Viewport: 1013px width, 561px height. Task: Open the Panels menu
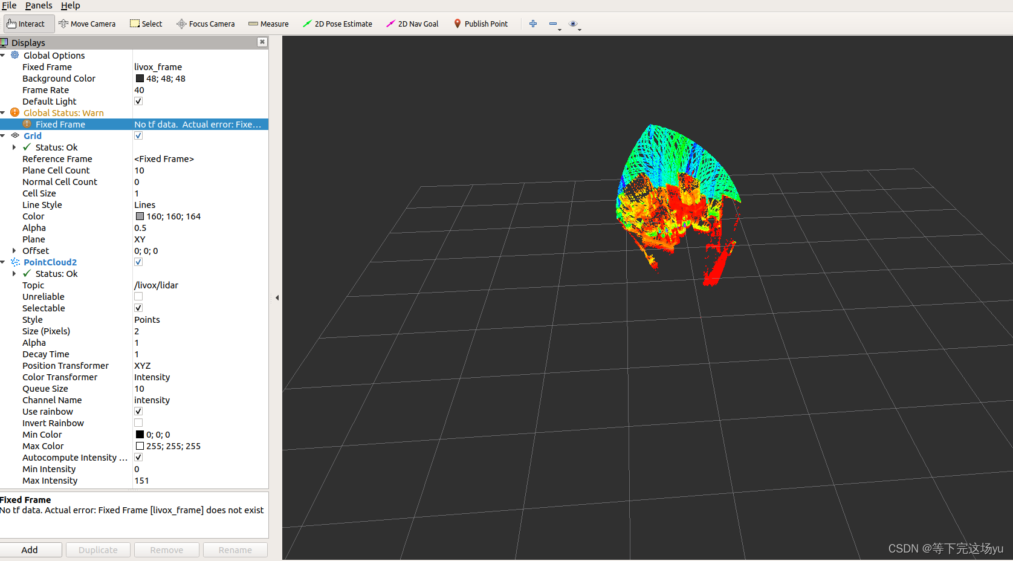[x=39, y=5]
